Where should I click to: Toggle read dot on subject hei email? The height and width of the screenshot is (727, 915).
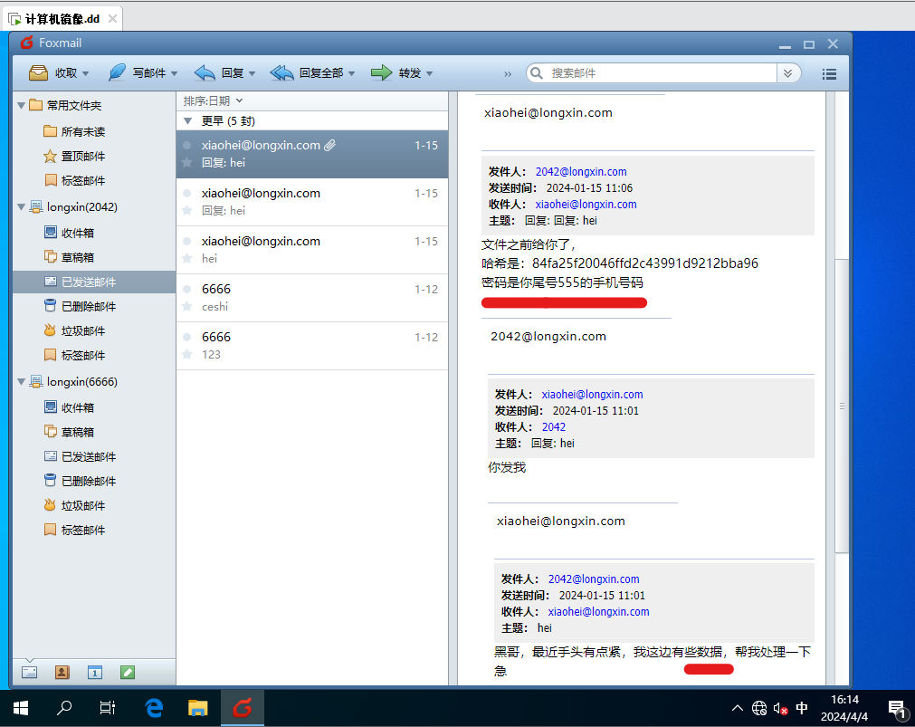click(186, 241)
